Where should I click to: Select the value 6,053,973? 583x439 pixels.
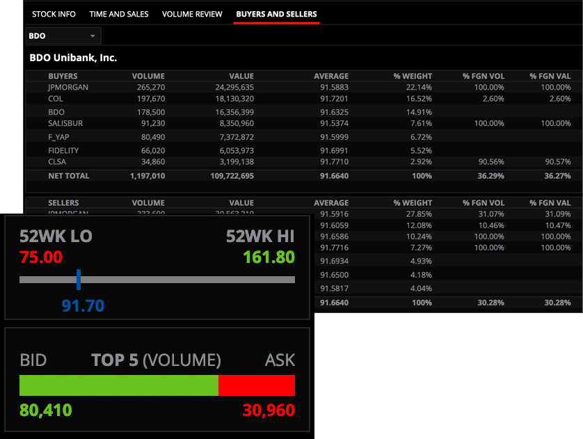(x=237, y=150)
